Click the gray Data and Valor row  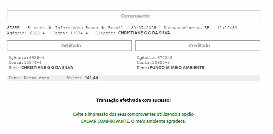[x=134, y=78]
